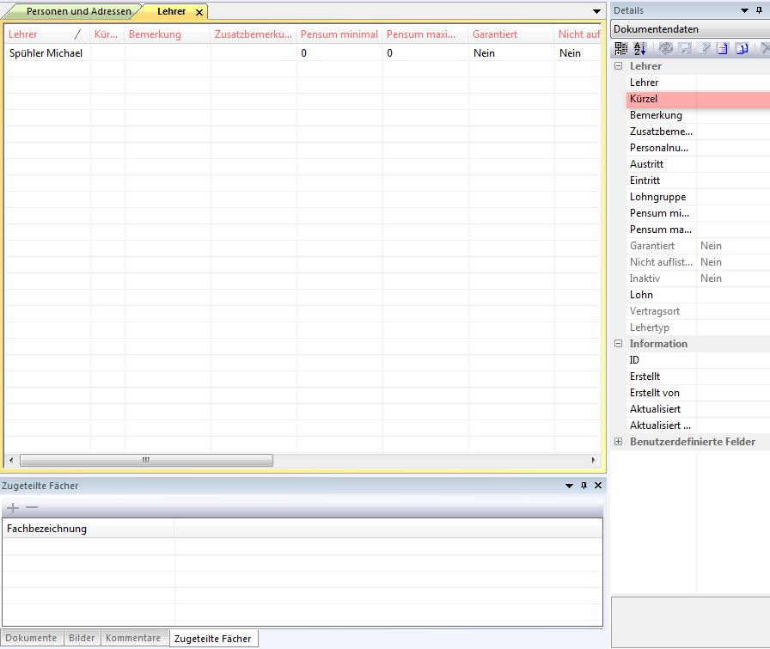This screenshot has height=649, width=770.
Task: Remove subject with minus icon in Zugeteilte Fächer
Action: (32, 508)
